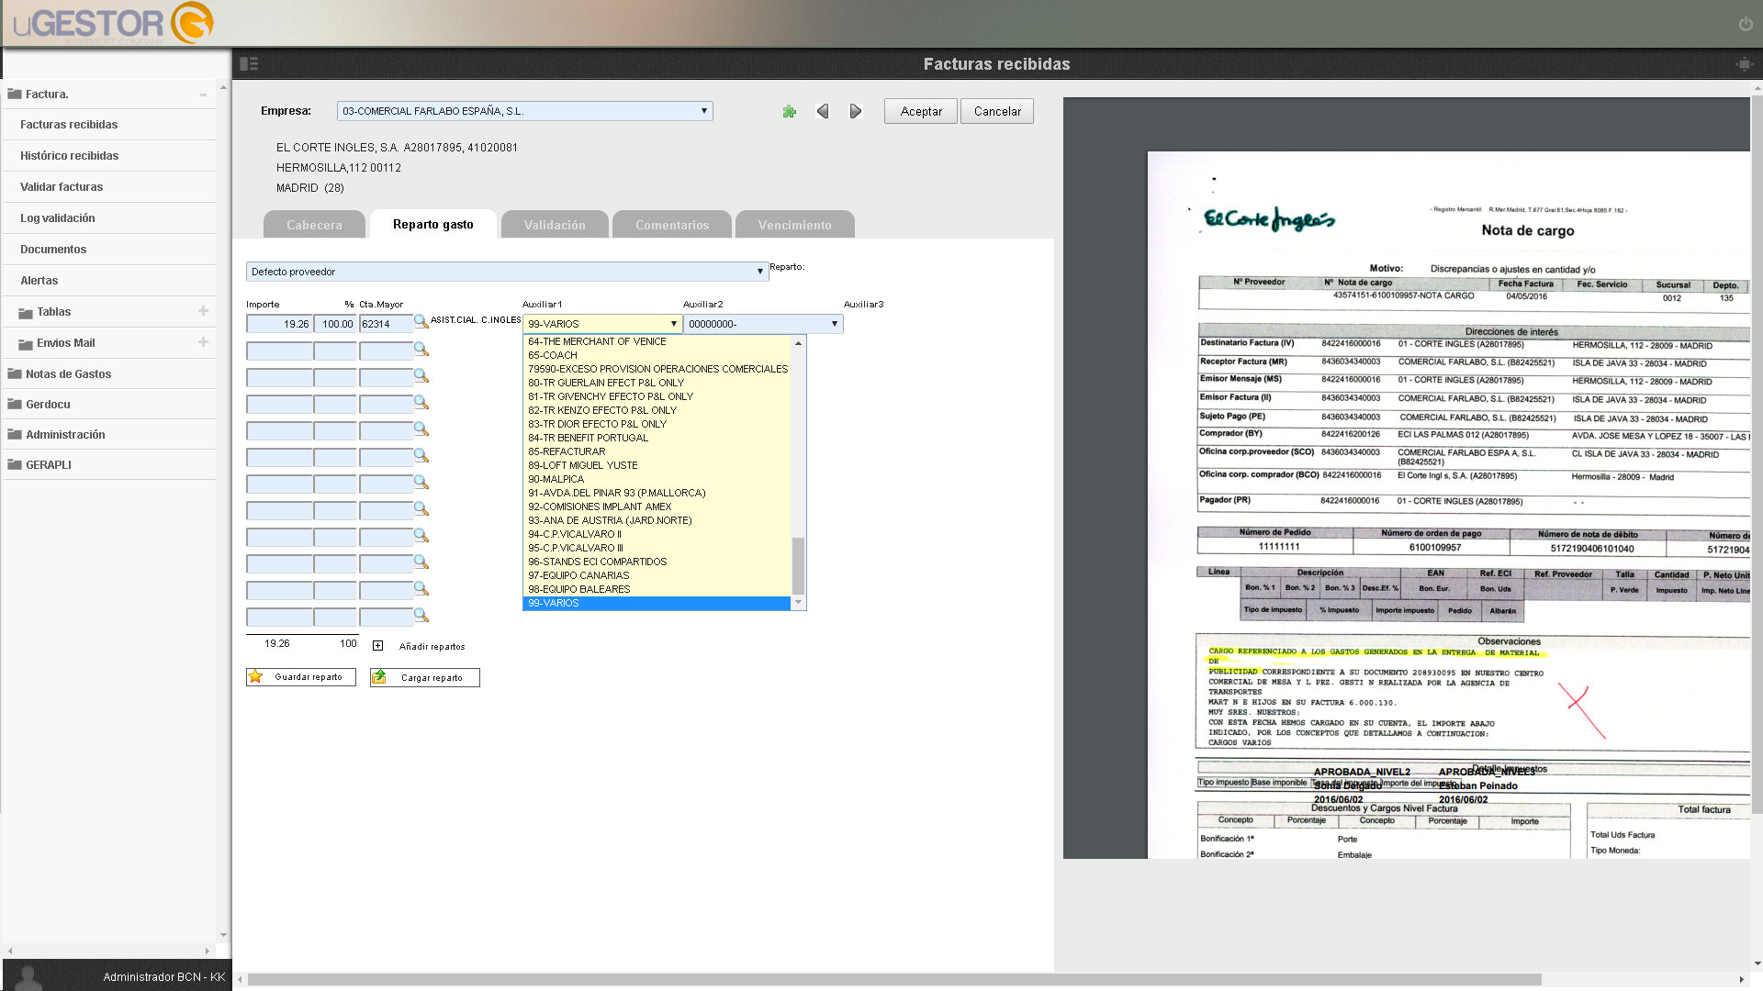This screenshot has height=991, width=1763.
Task: Choose 98-EQUIPO BALEARES option
Action: (x=657, y=589)
